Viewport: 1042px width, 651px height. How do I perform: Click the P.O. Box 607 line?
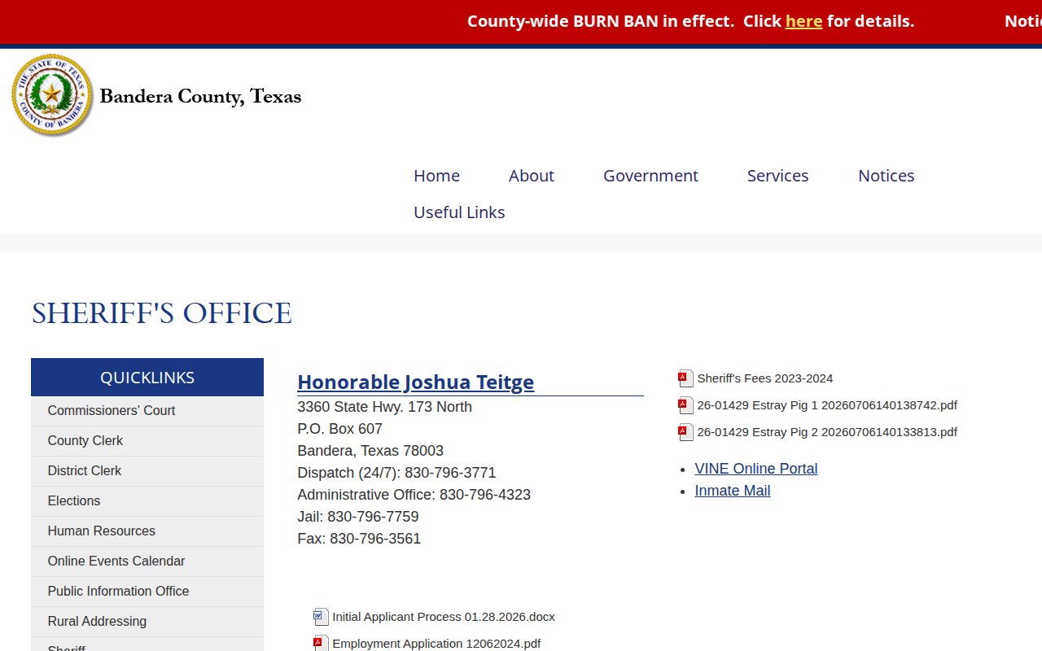click(x=339, y=429)
